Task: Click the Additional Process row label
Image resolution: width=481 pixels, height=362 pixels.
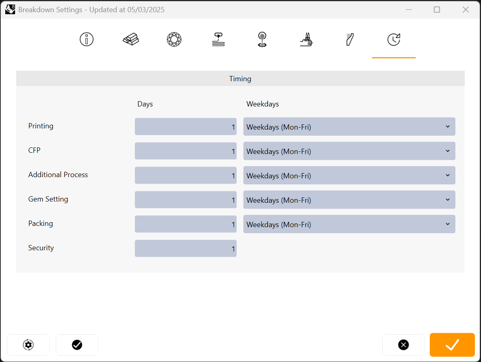Action: pos(58,175)
